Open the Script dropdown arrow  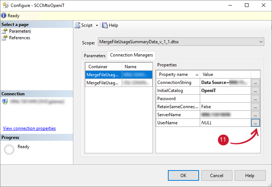click(97, 26)
